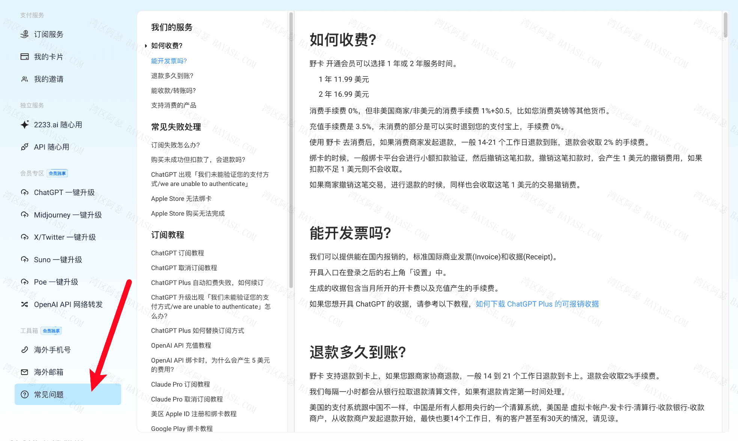Click the Poe 一键升级 cloud icon

pos(24,282)
